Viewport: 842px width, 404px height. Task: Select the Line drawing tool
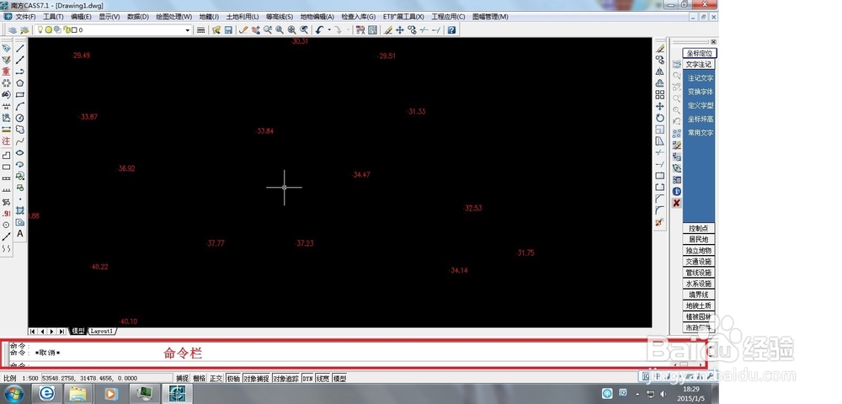(x=20, y=48)
